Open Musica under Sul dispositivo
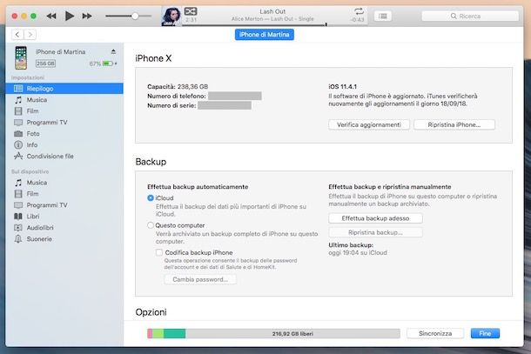 coord(64,183)
